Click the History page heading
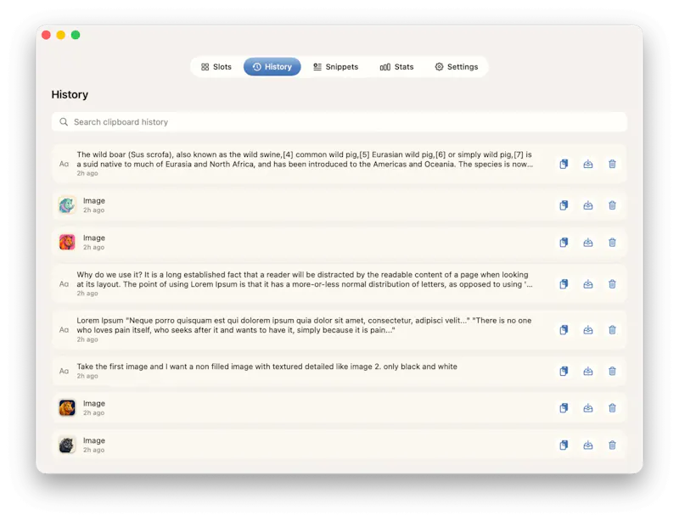This screenshot has width=679, height=521. 70,94
